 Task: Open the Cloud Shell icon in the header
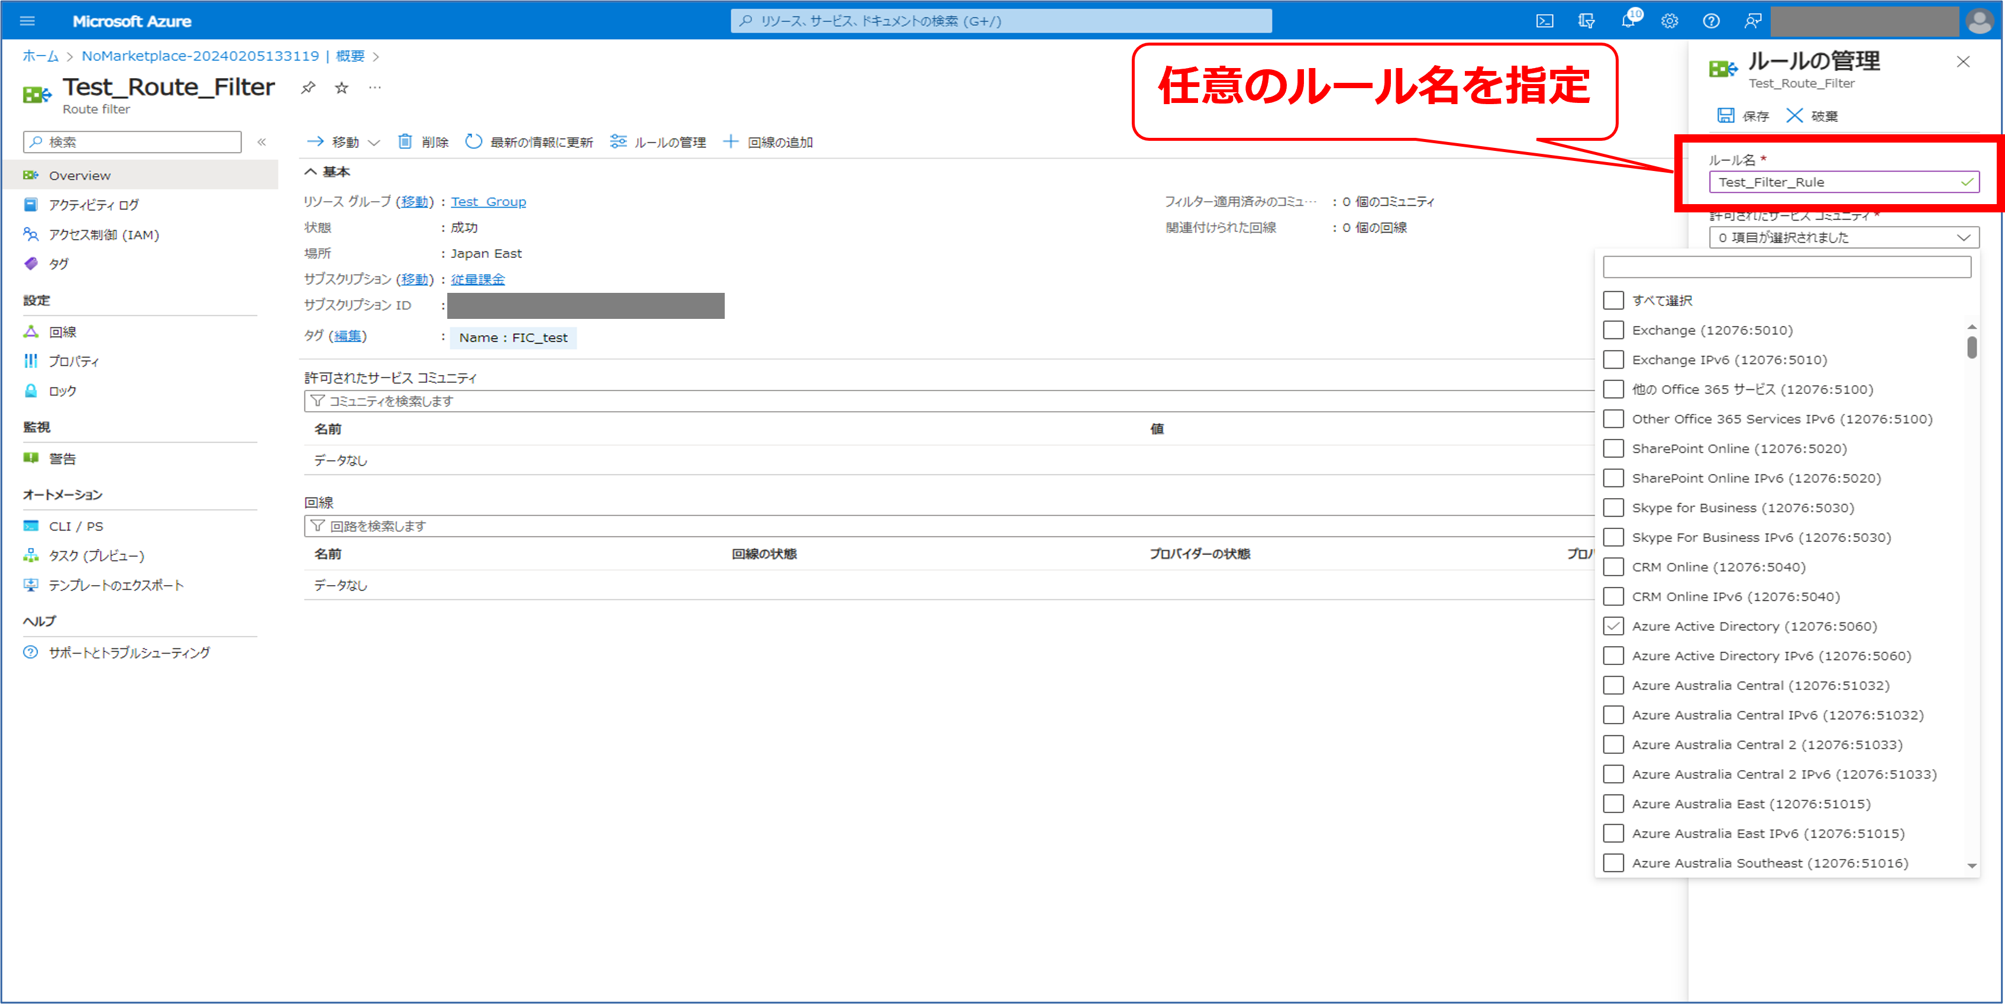coord(1544,21)
